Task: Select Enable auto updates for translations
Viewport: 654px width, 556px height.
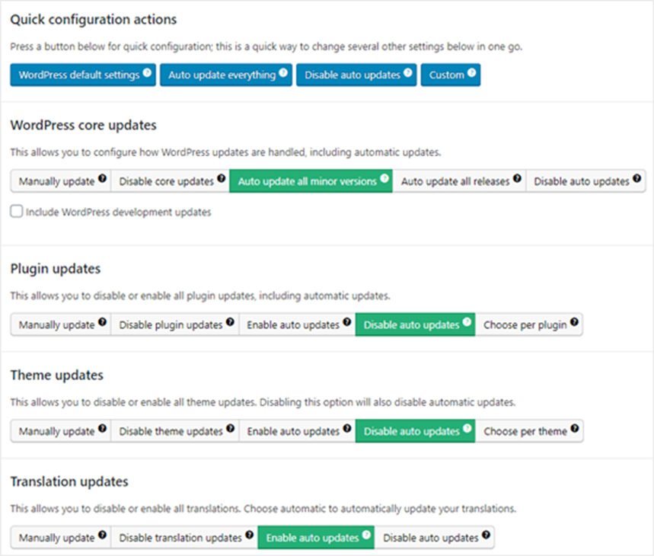Action: click(316, 537)
